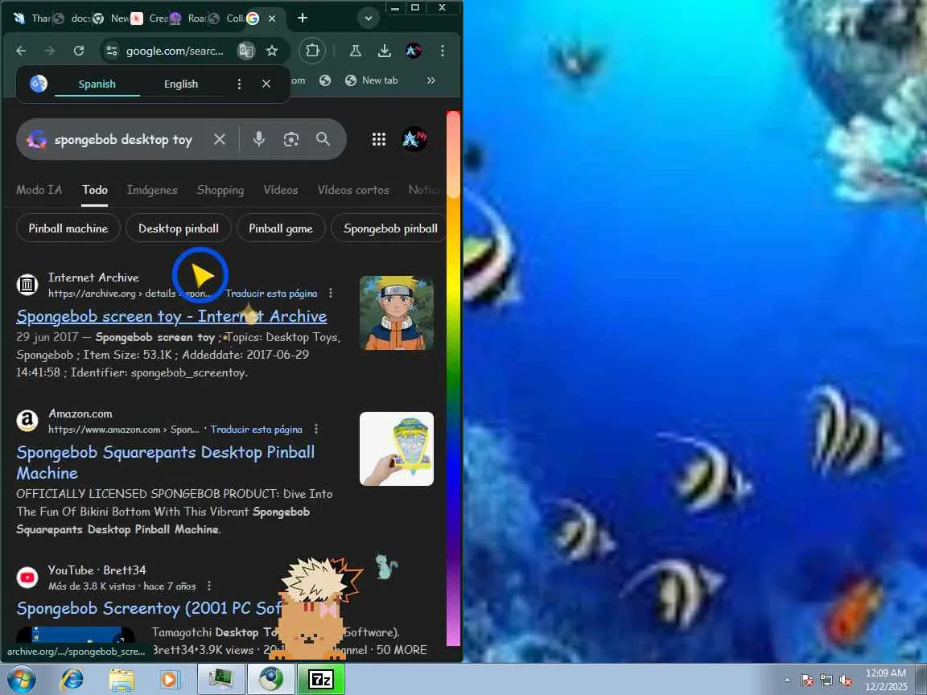927x695 pixels.
Task: Open Windows Media Player in taskbar
Action: pyautogui.click(x=169, y=680)
